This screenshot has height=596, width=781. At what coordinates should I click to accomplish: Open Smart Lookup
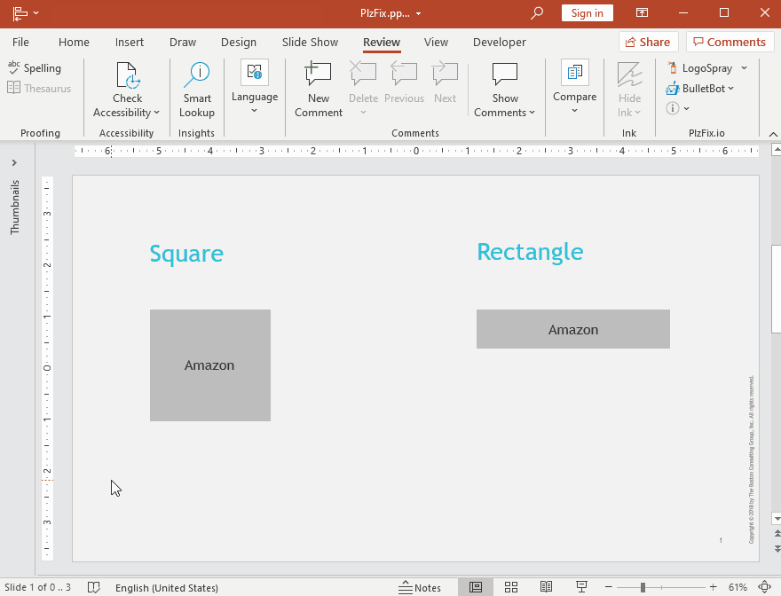[x=196, y=89]
